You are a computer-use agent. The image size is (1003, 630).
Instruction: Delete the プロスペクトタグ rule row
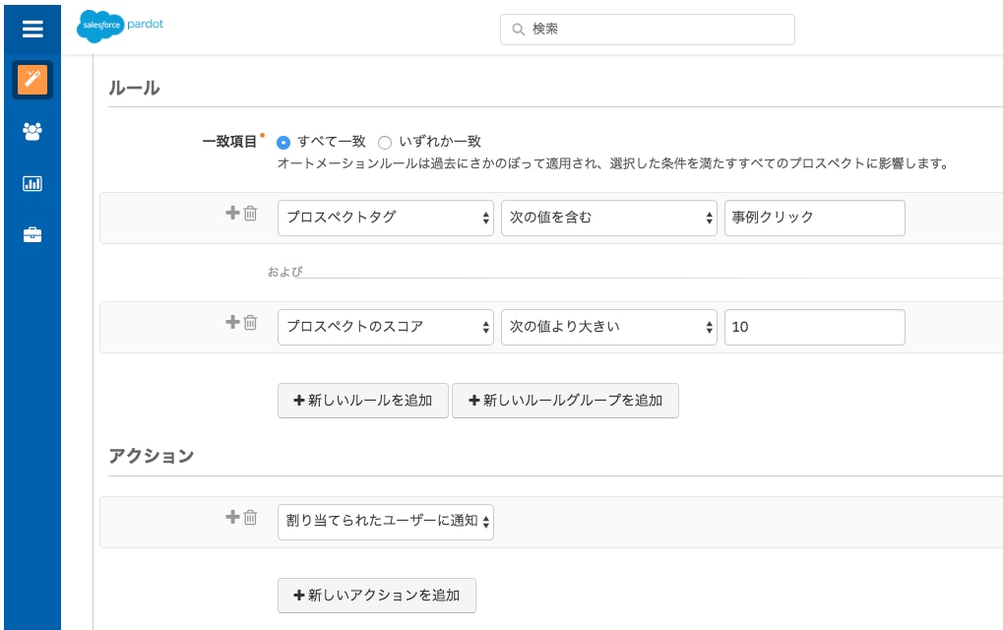pos(251,213)
